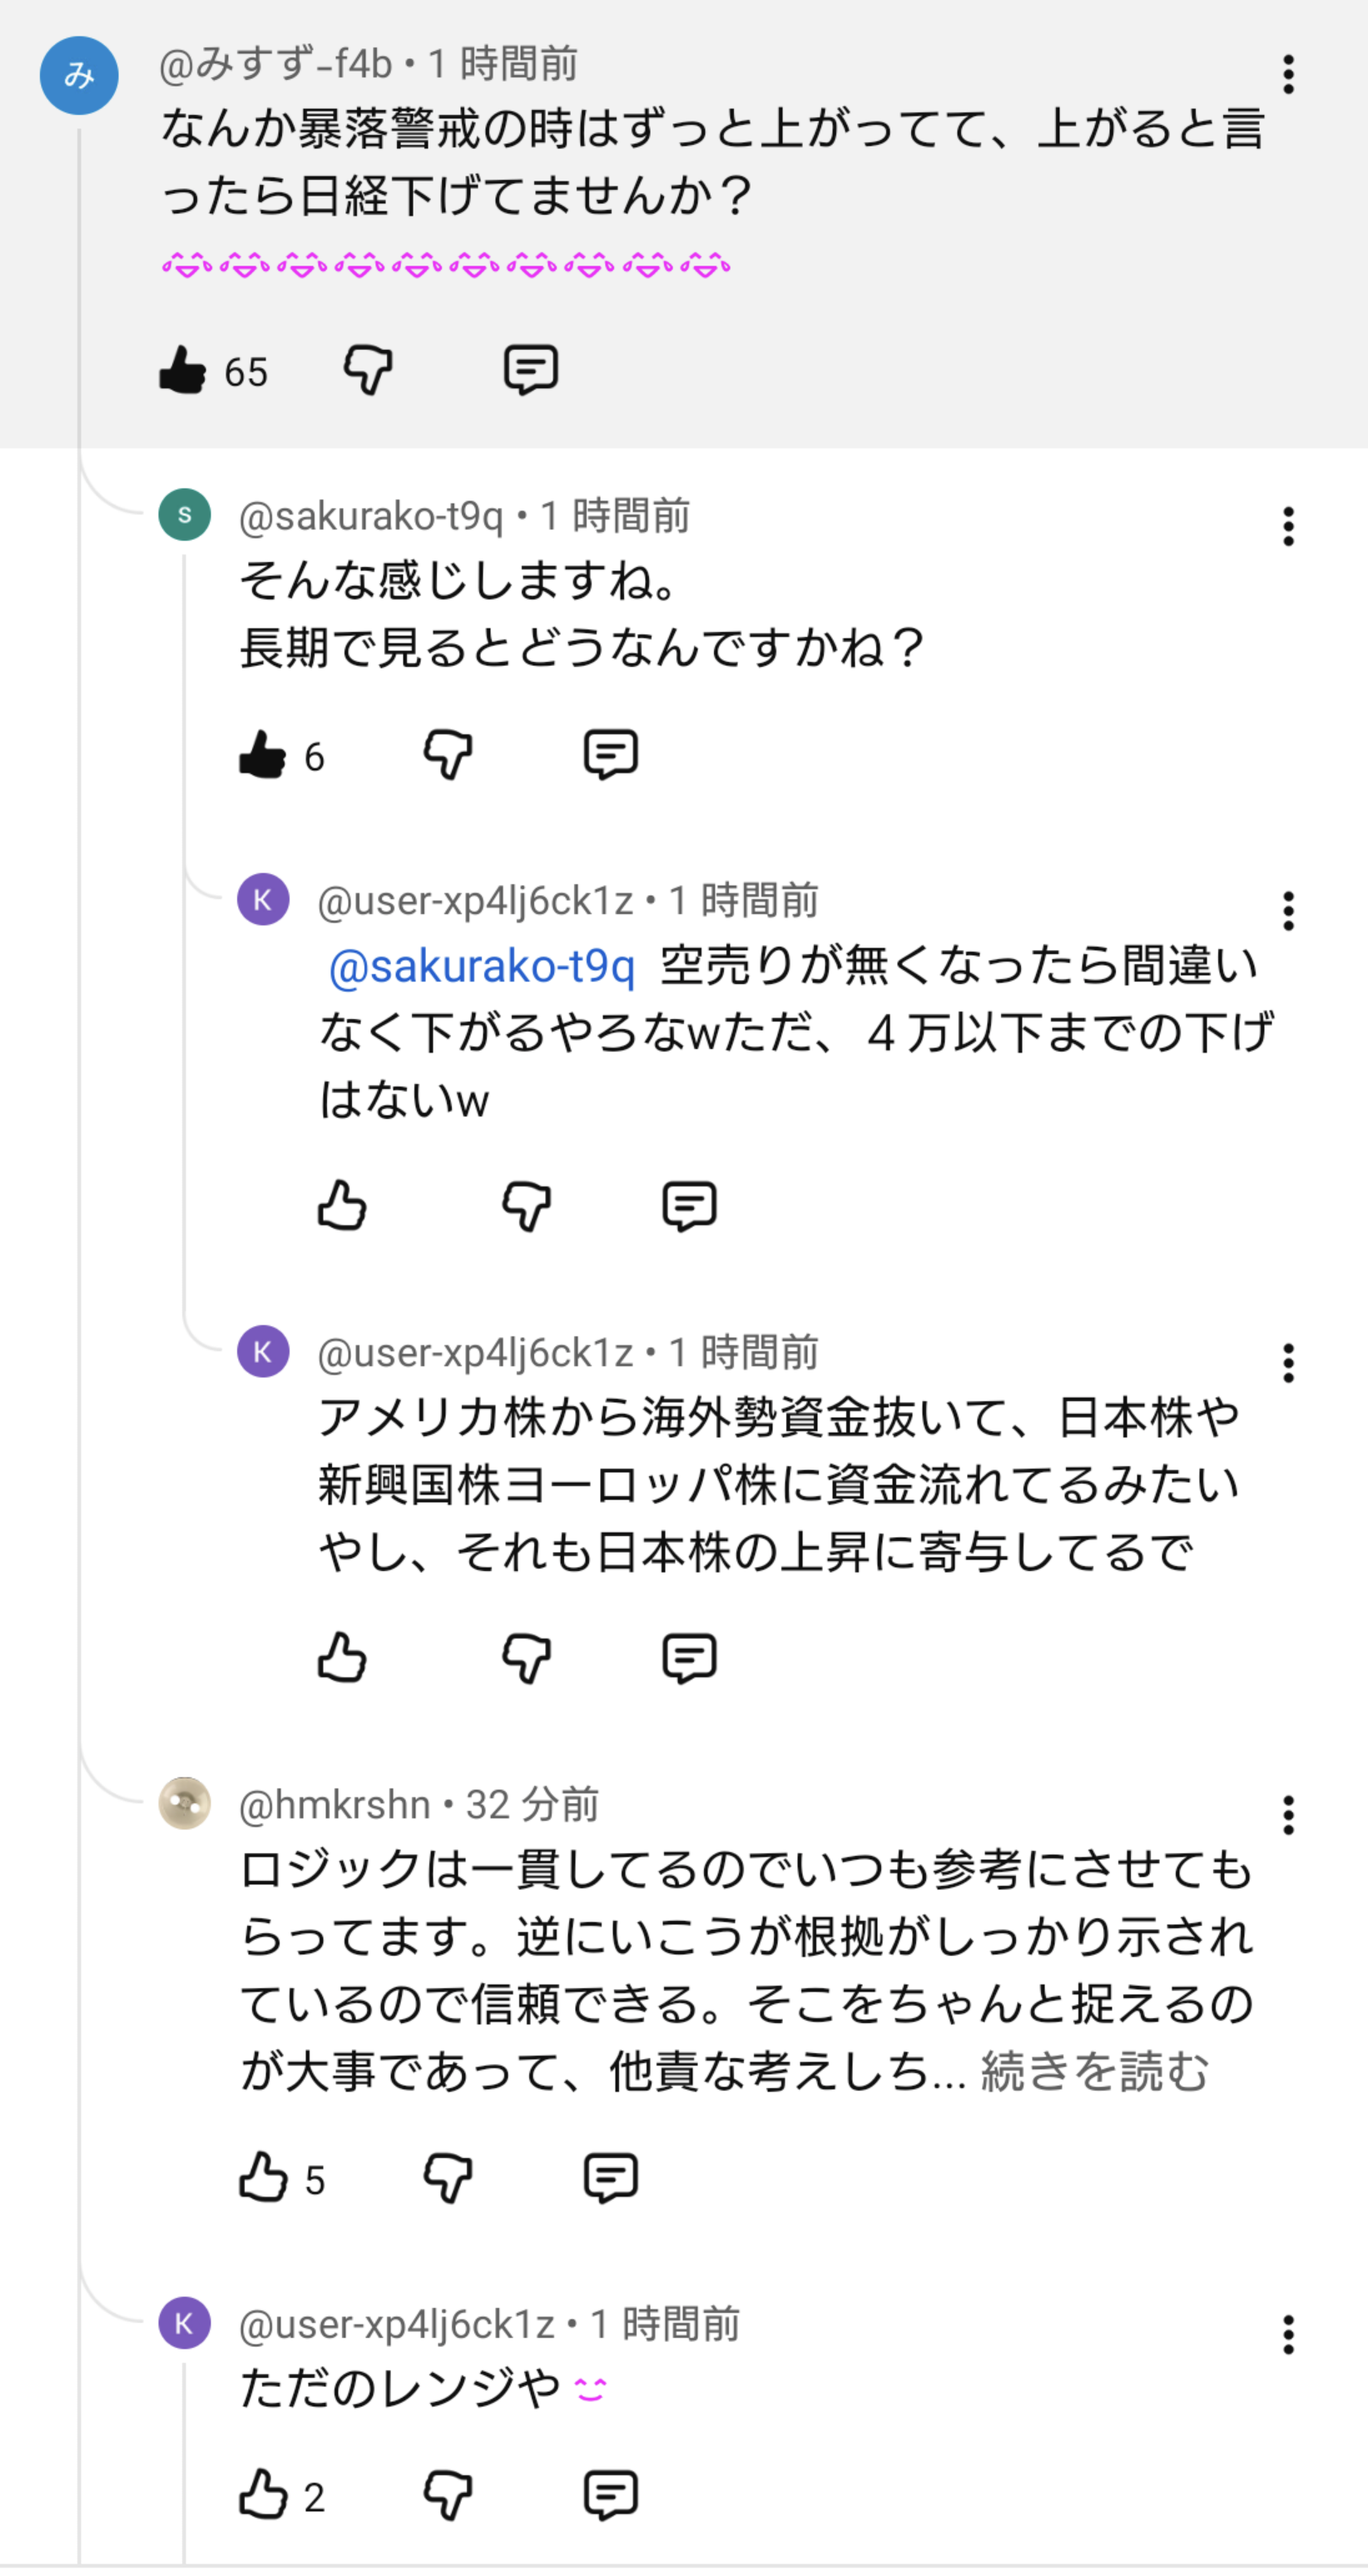The image size is (1368, 2576).
Task: Tap the @みすず-f4b username
Action: (x=275, y=64)
